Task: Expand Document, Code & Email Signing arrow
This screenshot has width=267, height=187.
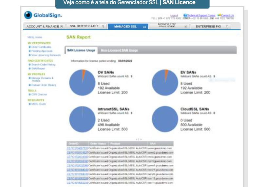Action: tap(186, 26)
